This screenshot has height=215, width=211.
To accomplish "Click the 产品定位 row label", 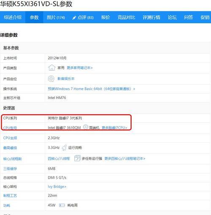I will coord(10,79).
